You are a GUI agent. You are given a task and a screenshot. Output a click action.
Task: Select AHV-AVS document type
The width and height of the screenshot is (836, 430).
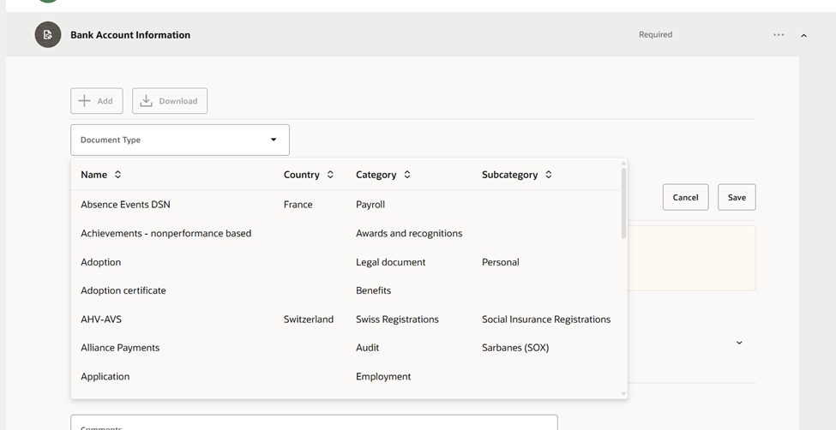pos(346,320)
